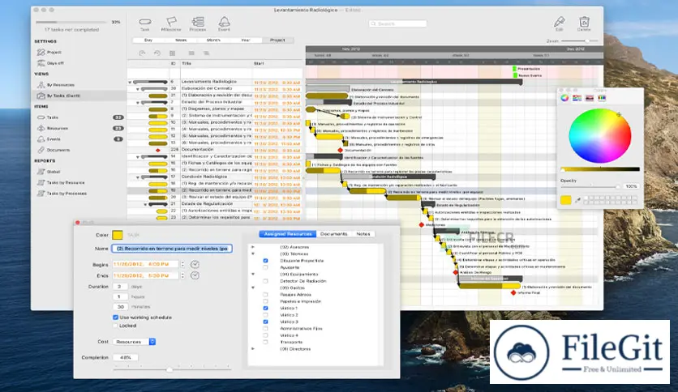Expand the (02) Asesores resource group
This screenshot has width=678, height=392.
(253, 247)
